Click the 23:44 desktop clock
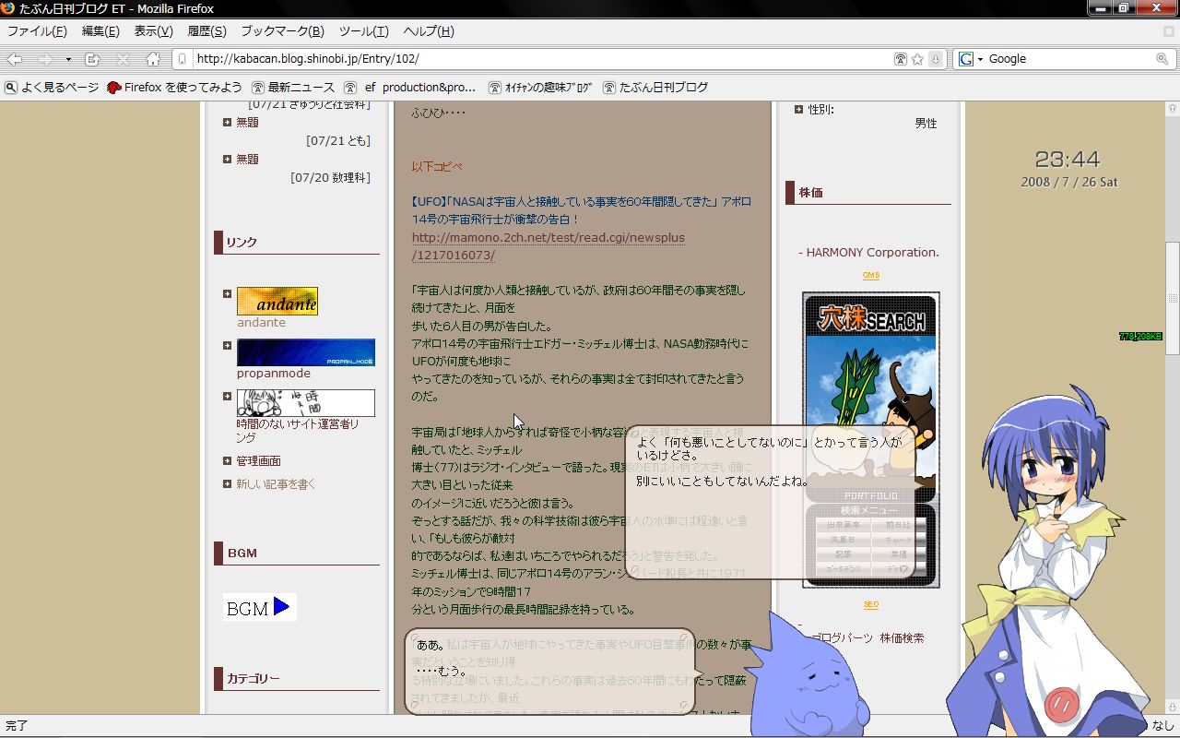Screen dimensions: 1180x738 1068,160
